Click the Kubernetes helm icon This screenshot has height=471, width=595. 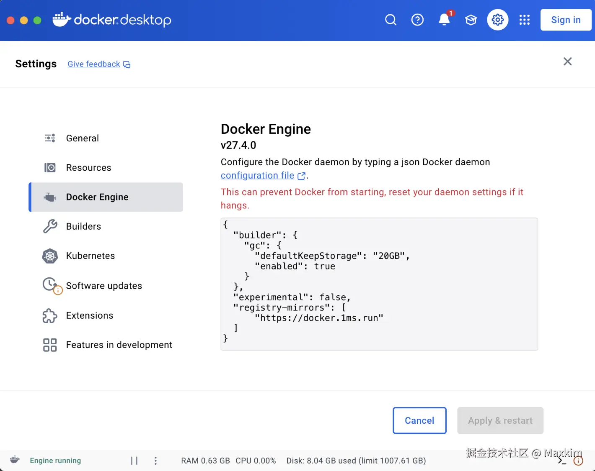[50, 256]
